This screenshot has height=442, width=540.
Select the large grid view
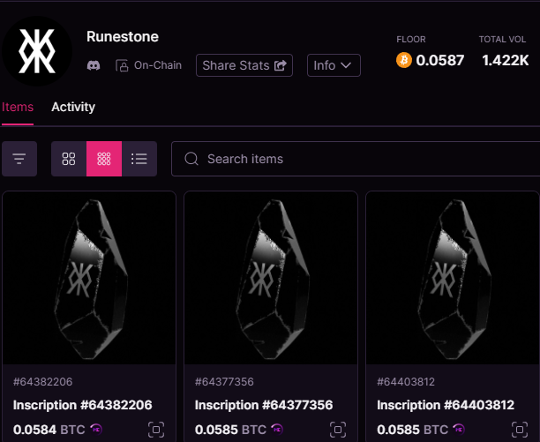tap(69, 159)
